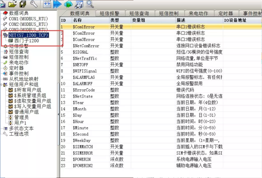This screenshot has height=178, width=262.
Task: Select COM1(MODBUS_RTU) in the tree
Action: (28, 19)
